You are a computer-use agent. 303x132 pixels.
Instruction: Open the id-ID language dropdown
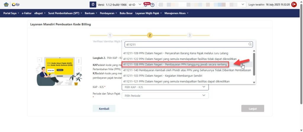(135, 4)
